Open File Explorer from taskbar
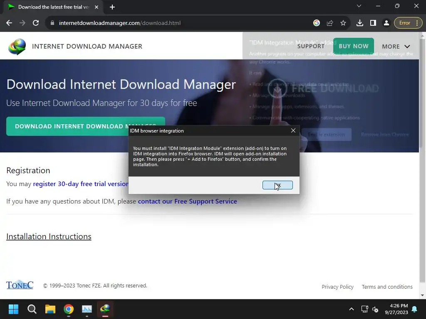The image size is (426, 319). pos(50,309)
